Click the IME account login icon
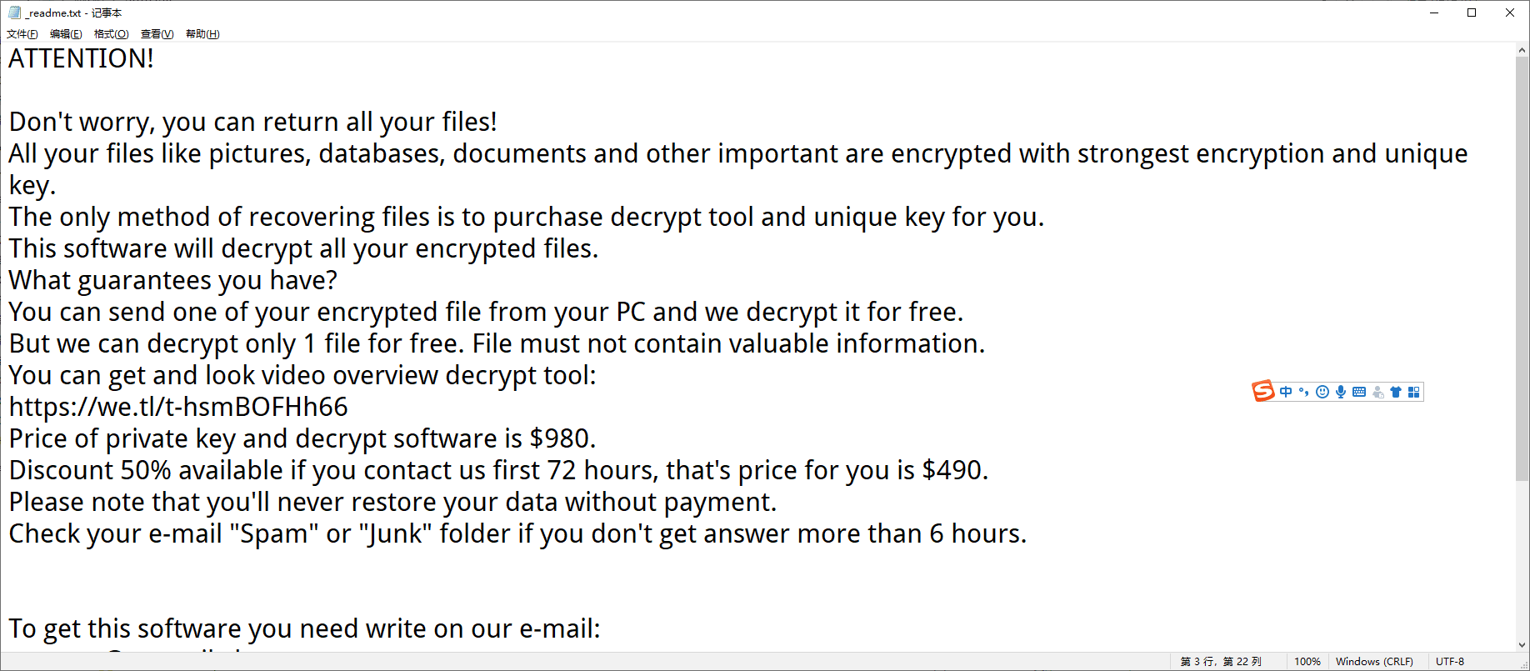 tap(1377, 392)
